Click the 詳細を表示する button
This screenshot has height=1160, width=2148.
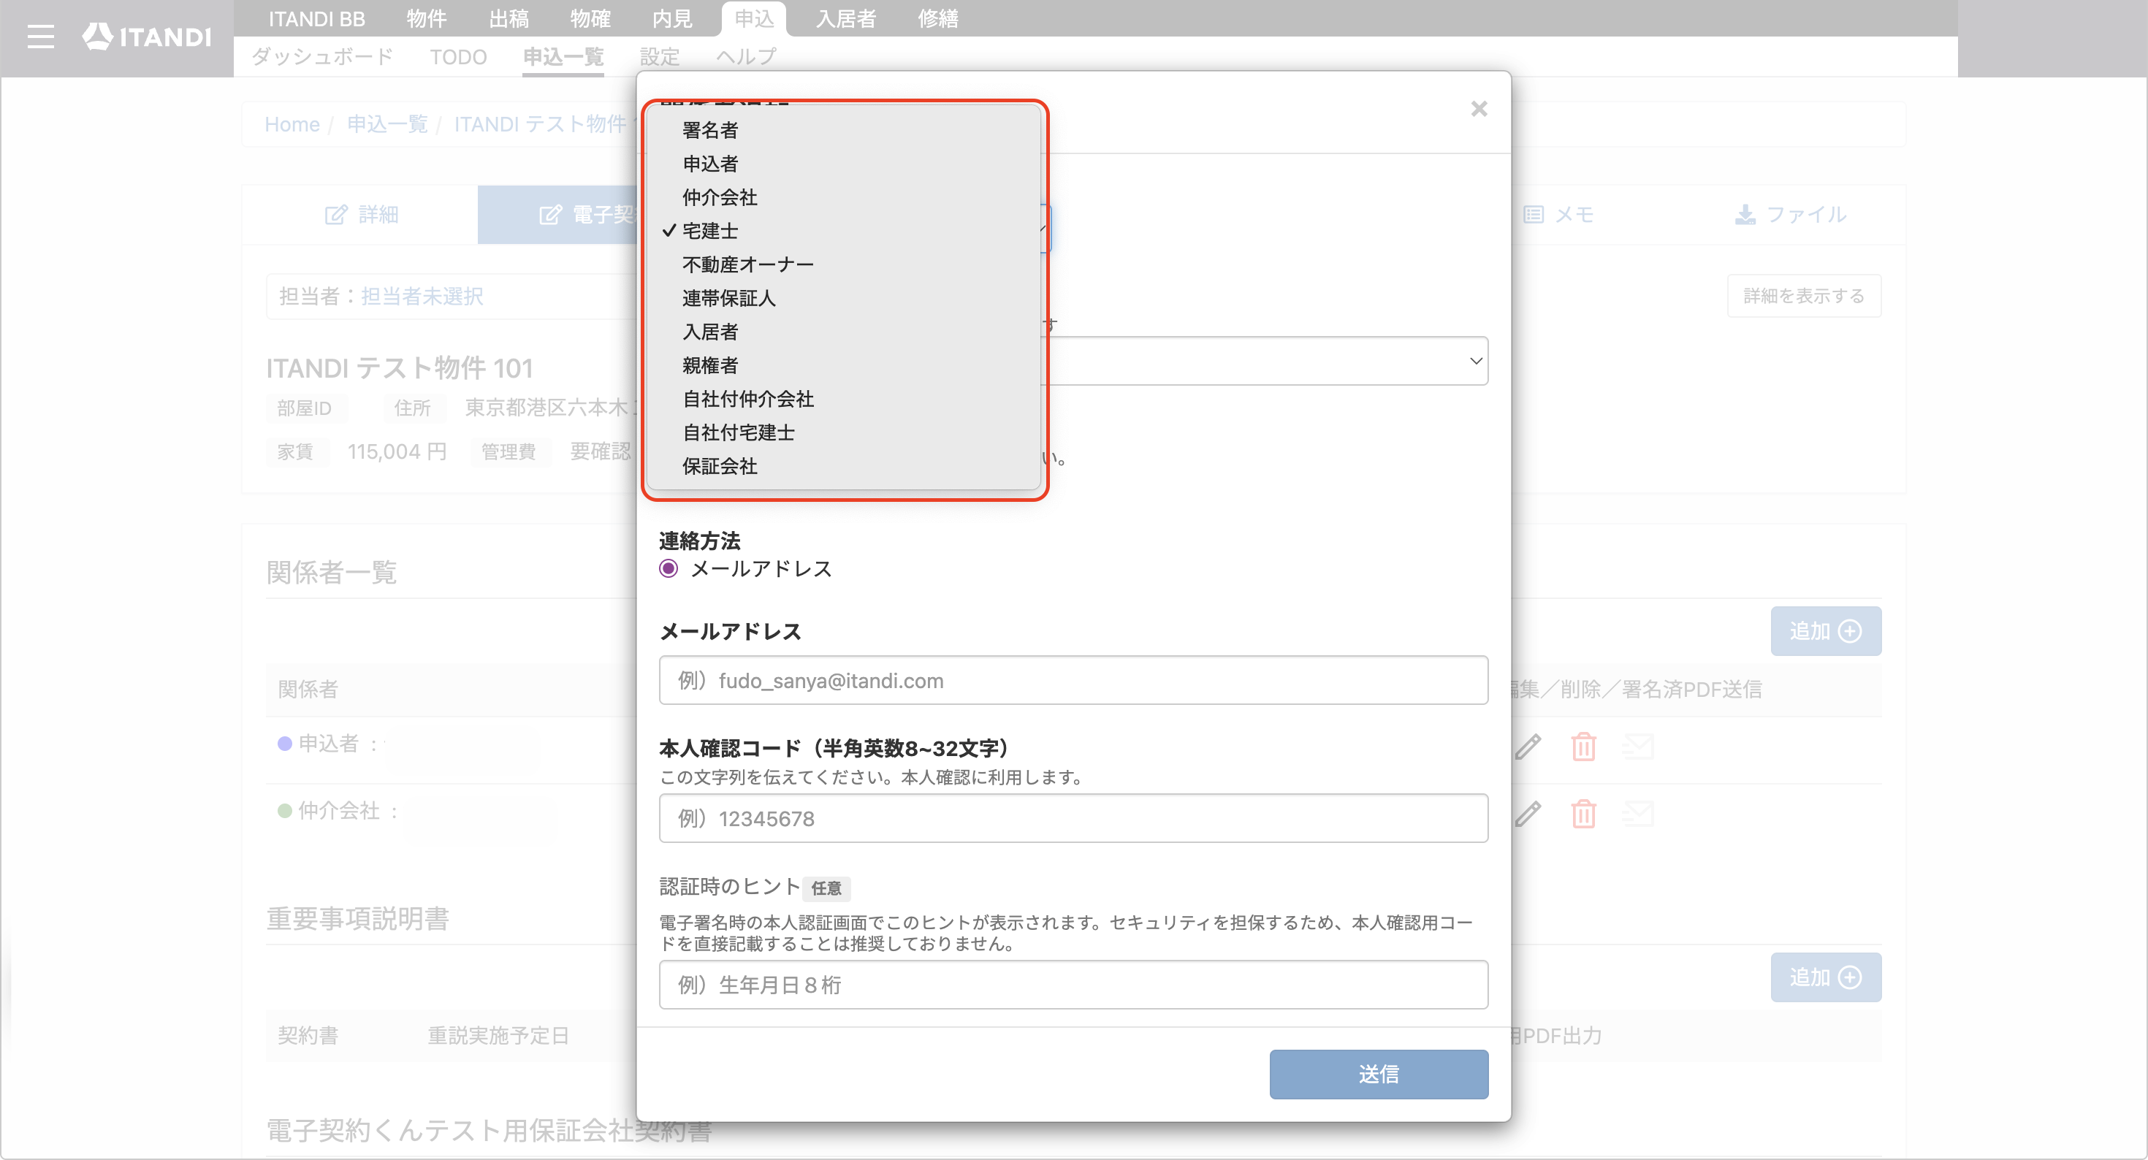(x=1804, y=296)
